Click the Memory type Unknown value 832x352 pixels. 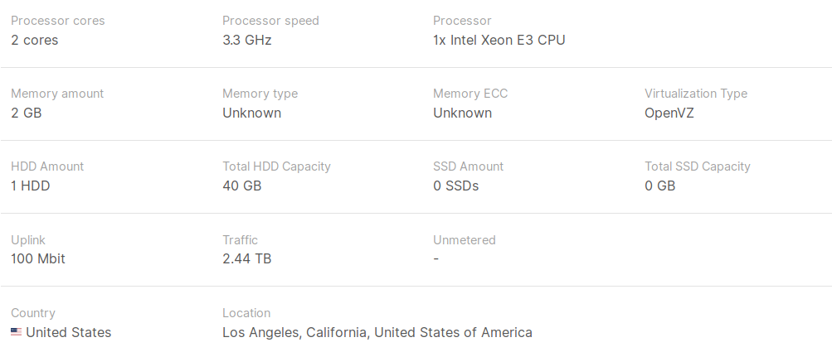[x=251, y=113]
